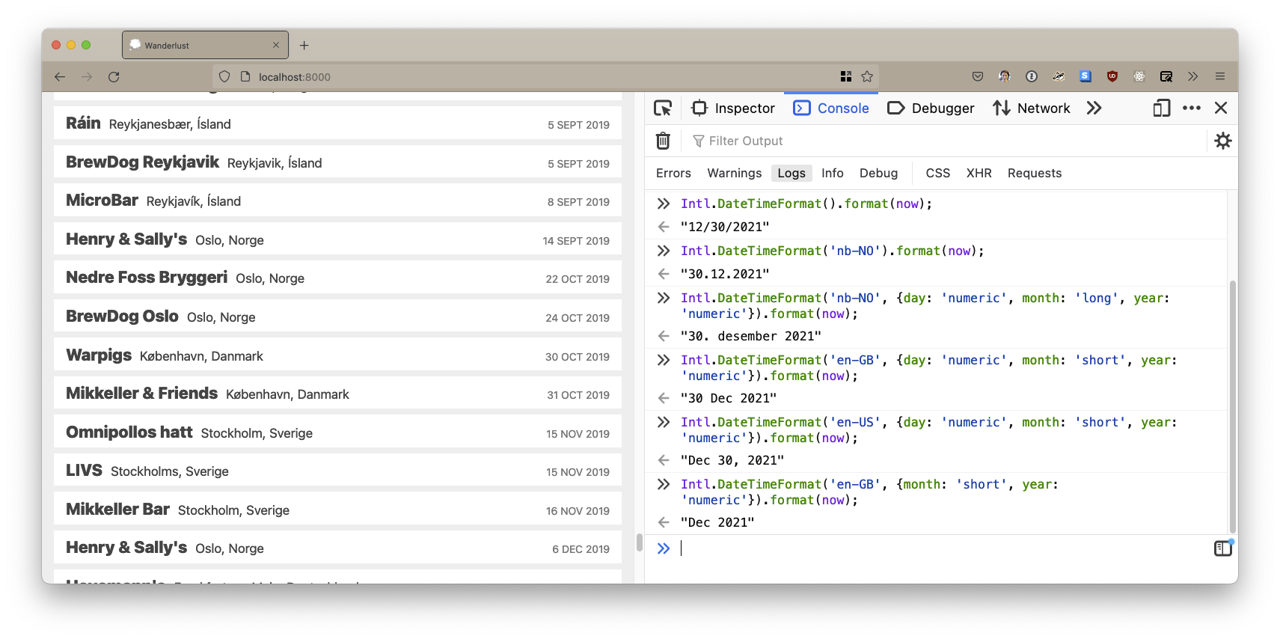
Task: Switch console to multi-line editor mode
Action: 1223,548
